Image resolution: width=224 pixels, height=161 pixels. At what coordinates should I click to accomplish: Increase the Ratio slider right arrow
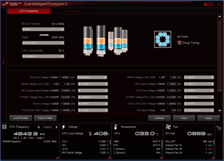tap(63, 43)
